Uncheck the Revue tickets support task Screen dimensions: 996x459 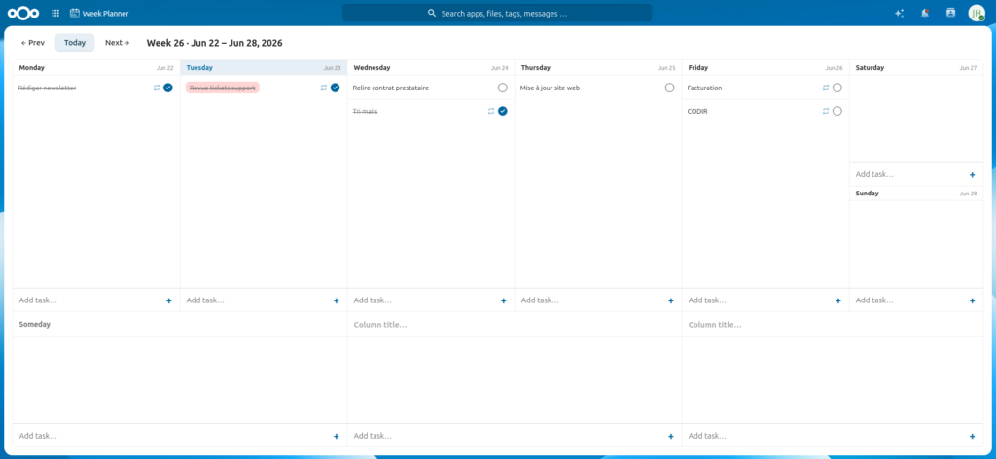(x=335, y=88)
